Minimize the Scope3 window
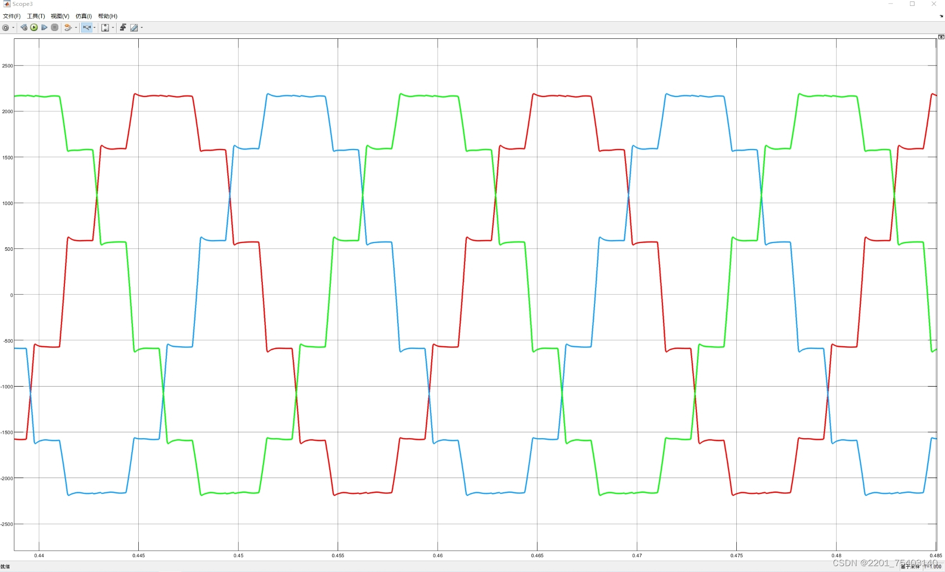The width and height of the screenshot is (945, 572). [x=890, y=4]
